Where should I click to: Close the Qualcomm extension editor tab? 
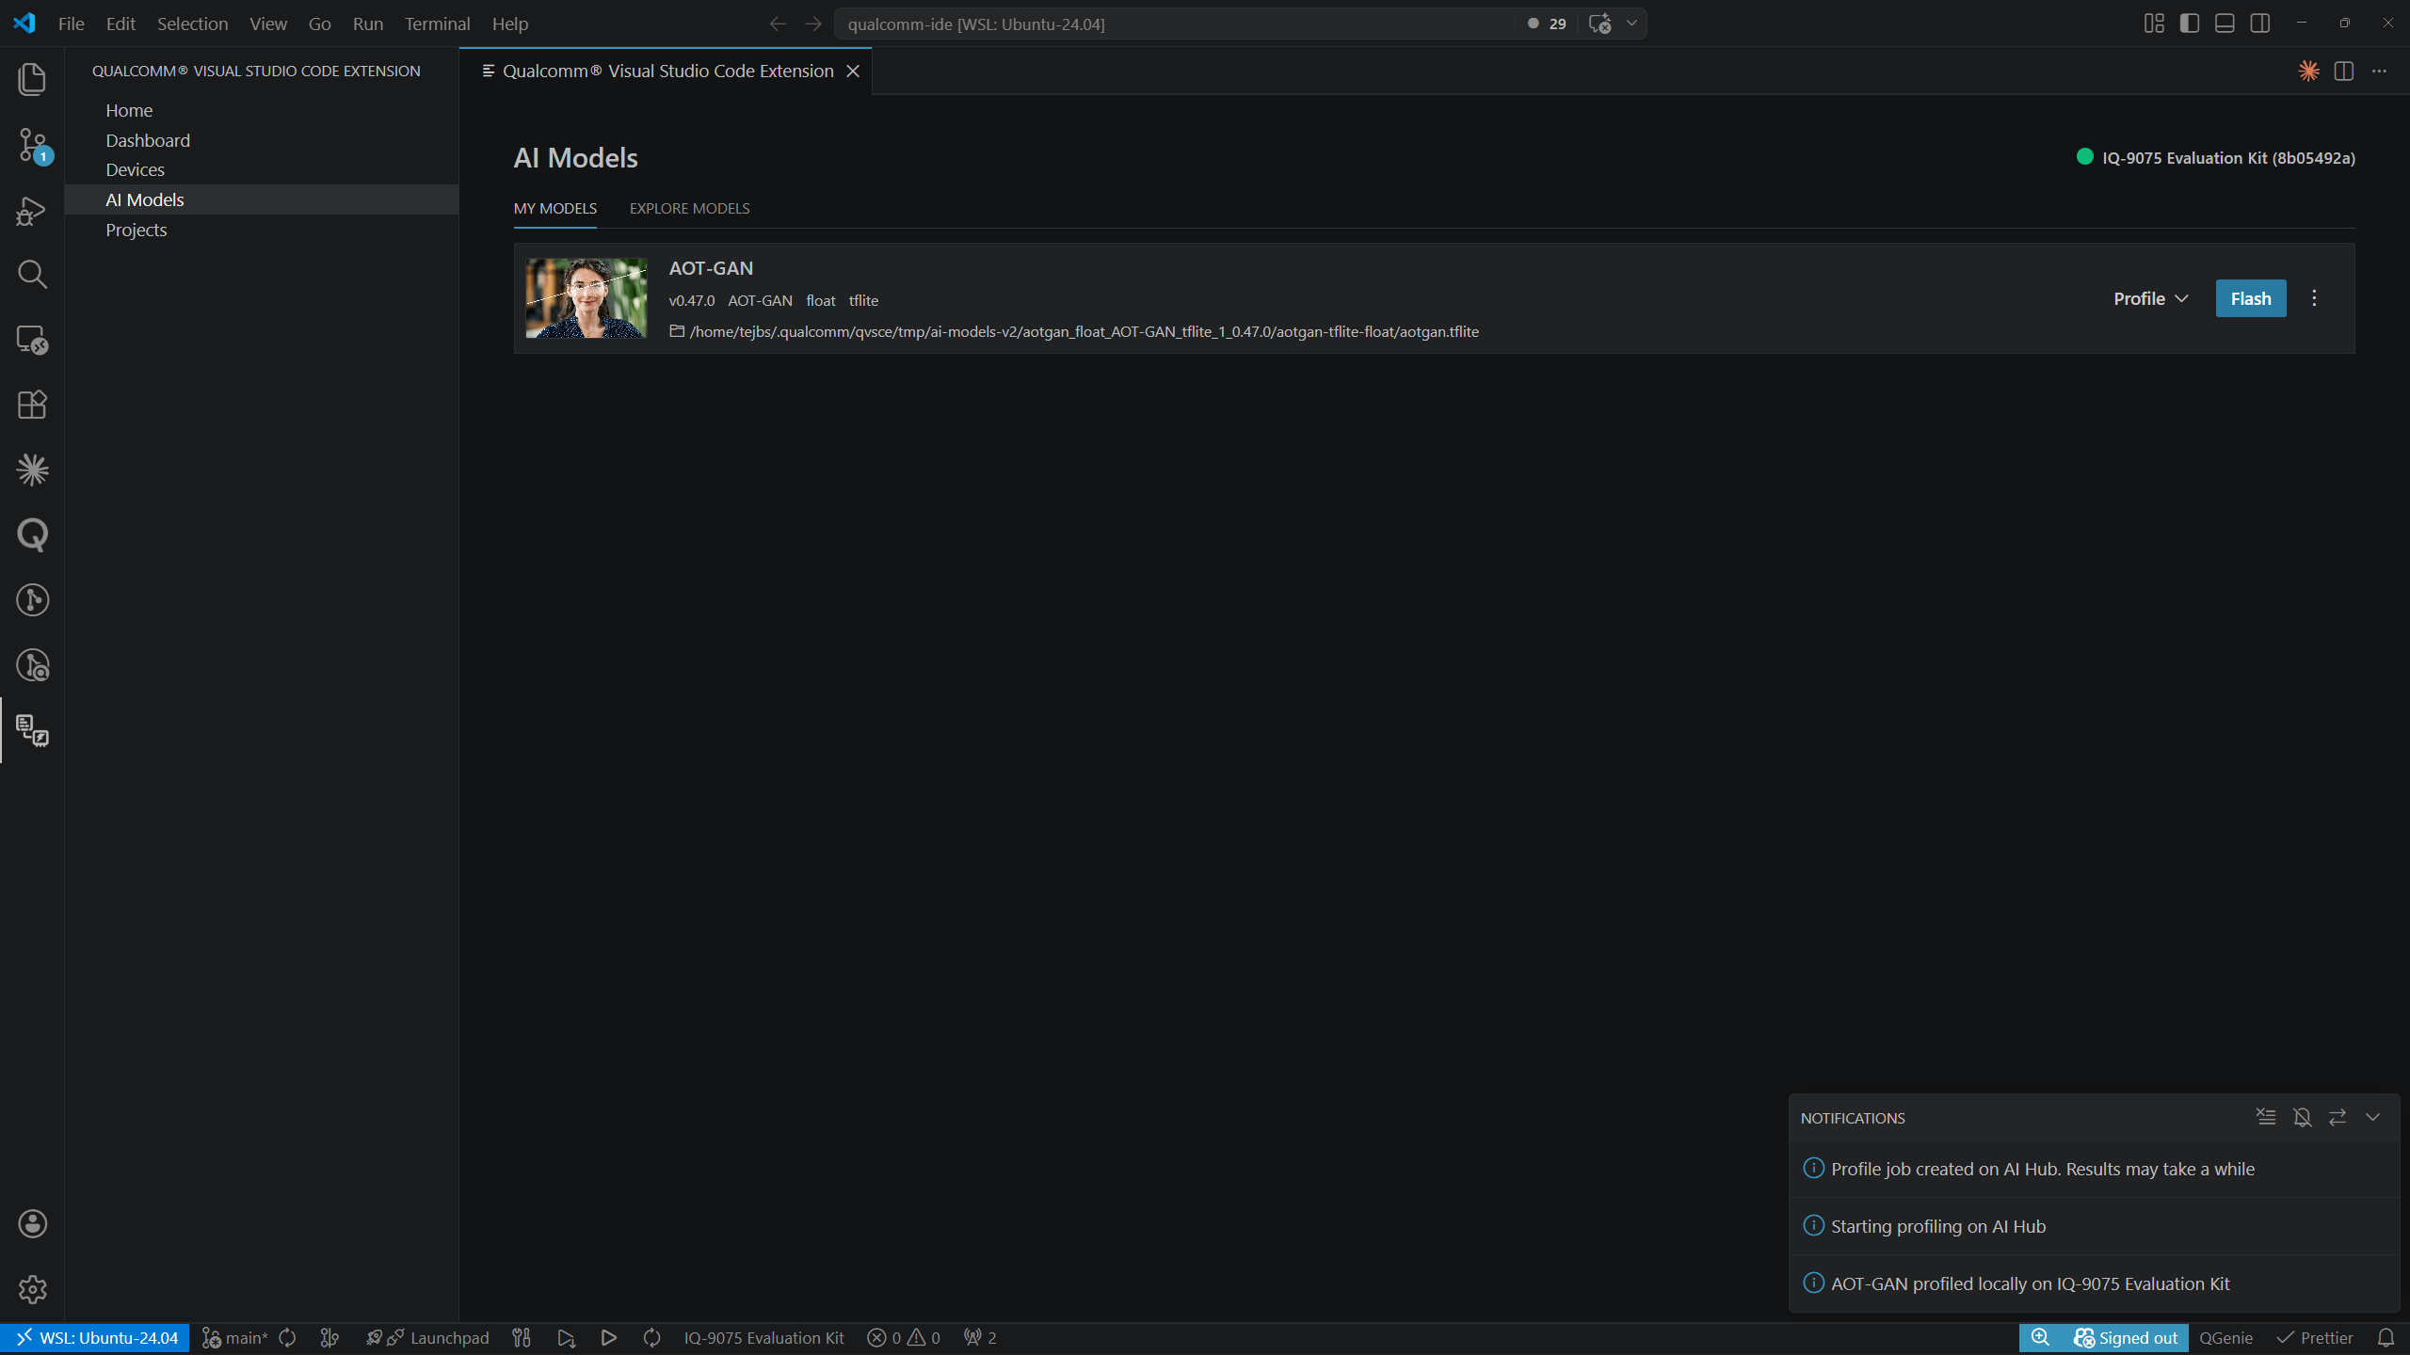[x=853, y=72]
